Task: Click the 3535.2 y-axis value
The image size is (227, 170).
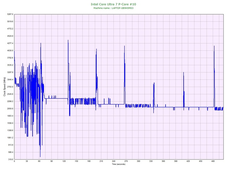Action: pyautogui.click(x=10, y=65)
